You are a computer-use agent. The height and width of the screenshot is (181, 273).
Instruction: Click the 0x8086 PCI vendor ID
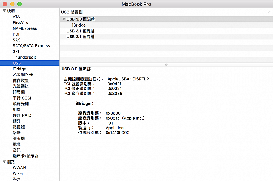point(115,94)
